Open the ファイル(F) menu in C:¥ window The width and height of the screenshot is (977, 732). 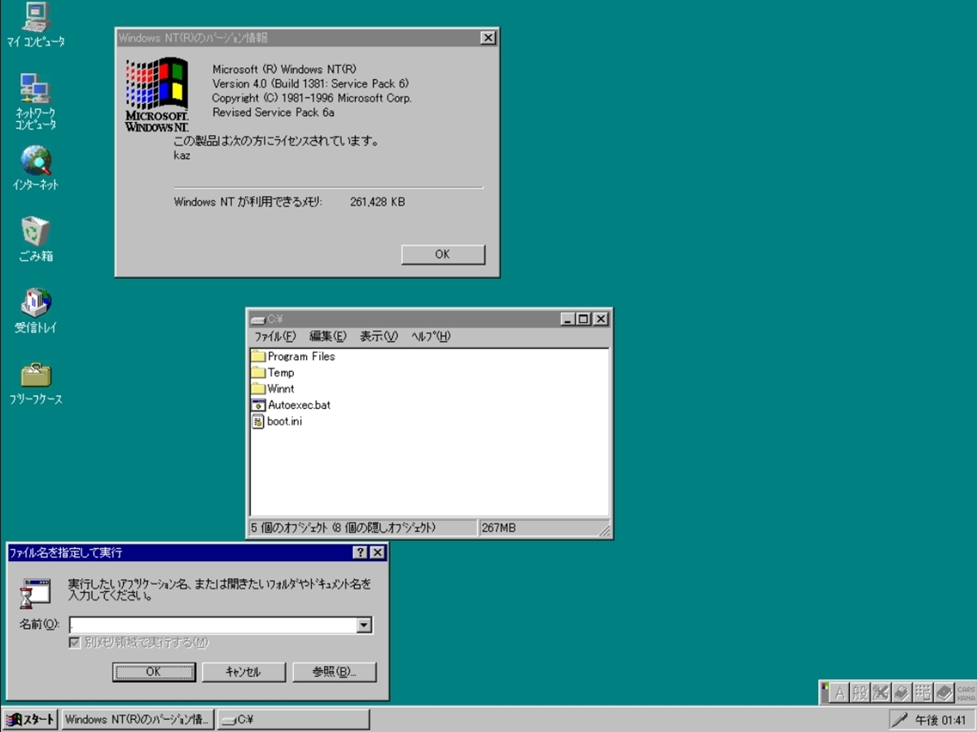coord(274,336)
